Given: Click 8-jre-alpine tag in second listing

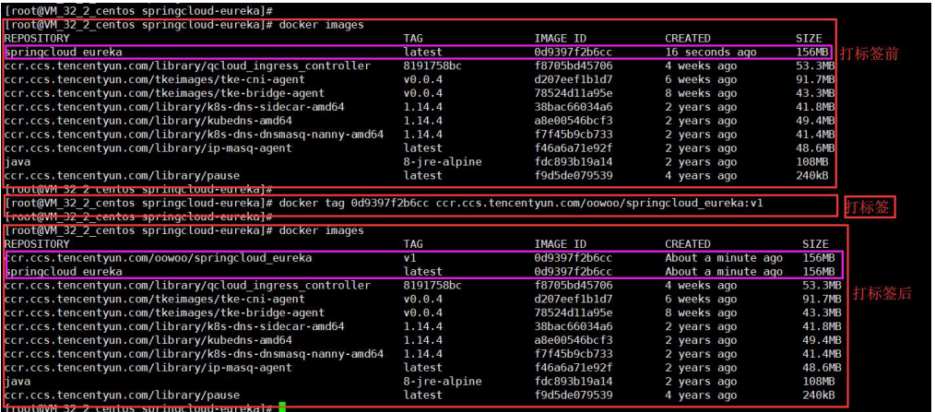Looking at the screenshot, I should click(443, 382).
